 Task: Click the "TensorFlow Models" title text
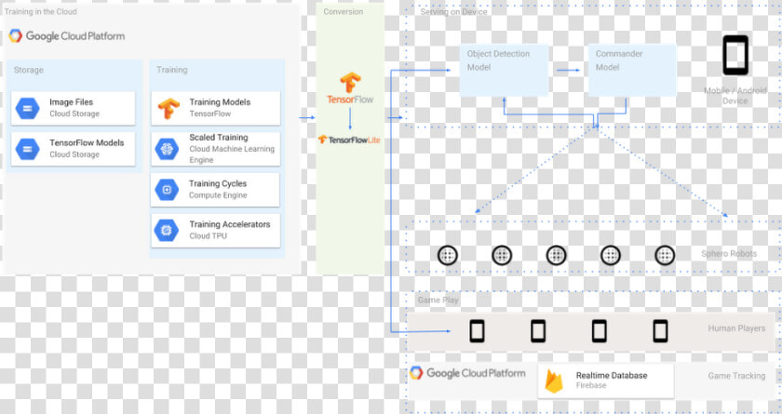[87, 143]
